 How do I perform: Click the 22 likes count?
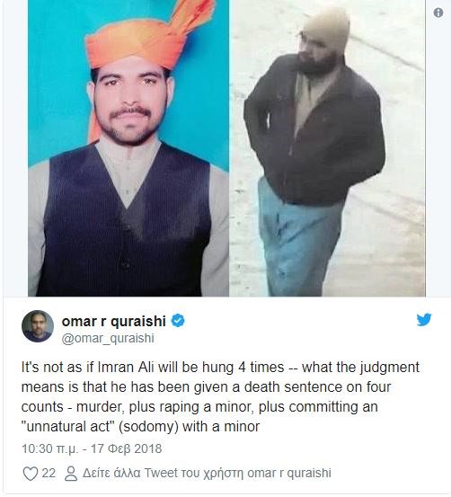(x=49, y=474)
